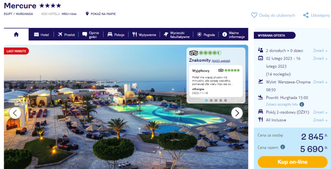Viewport: 331px width, 169px height.
Task: Click the info icon beside Cena razem
Action: (x=283, y=147)
